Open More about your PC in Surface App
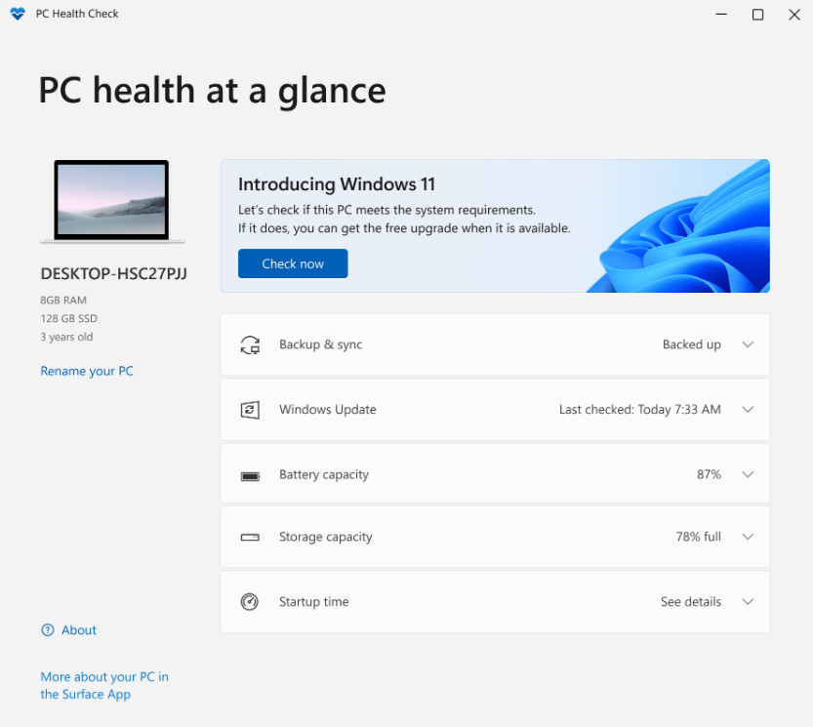Screen dimensions: 813x727 click(x=104, y=685)
